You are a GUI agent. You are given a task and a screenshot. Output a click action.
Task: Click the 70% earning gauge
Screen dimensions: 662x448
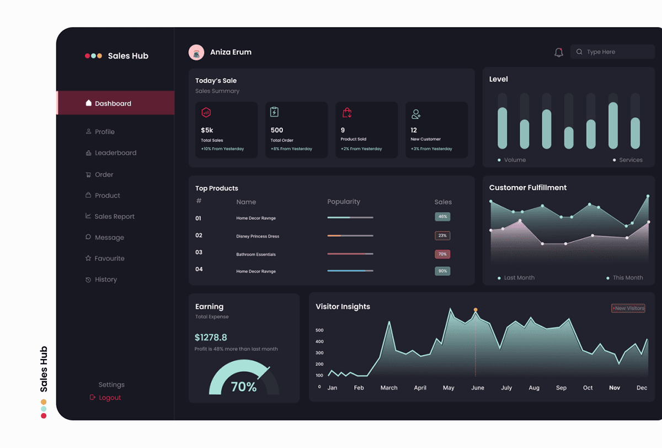pos(244,378)
